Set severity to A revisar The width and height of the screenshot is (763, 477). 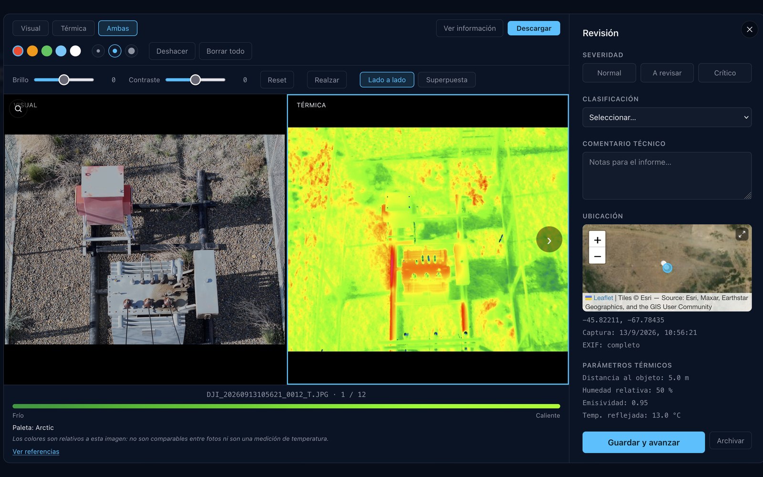click(x=667, y=73)
